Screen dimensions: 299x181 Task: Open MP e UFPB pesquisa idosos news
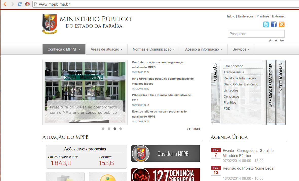coord(163,81)
